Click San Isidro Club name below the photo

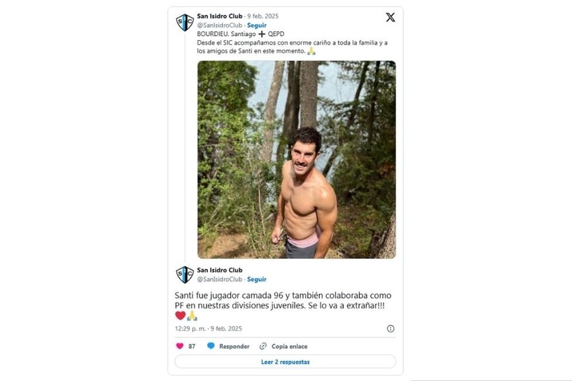point(220,270)
